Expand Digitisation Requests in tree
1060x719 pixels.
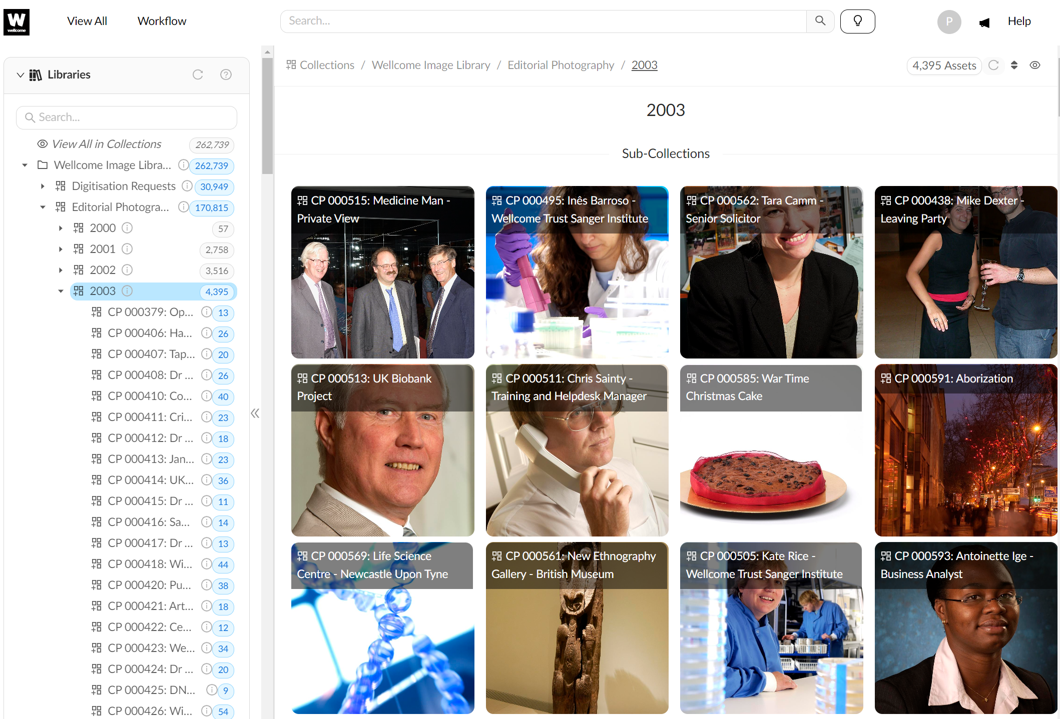[43, 186]
